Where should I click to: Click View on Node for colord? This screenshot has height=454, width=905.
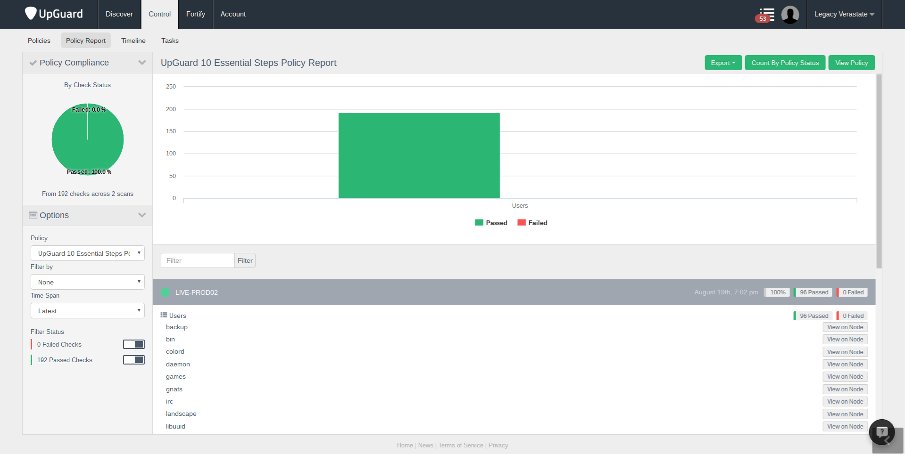click(845, 352)
